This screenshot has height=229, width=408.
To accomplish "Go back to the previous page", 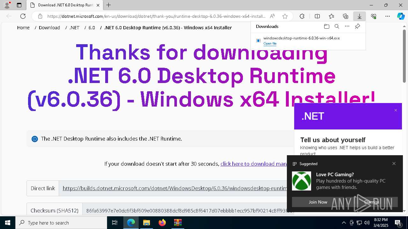I will click(9, 16).
